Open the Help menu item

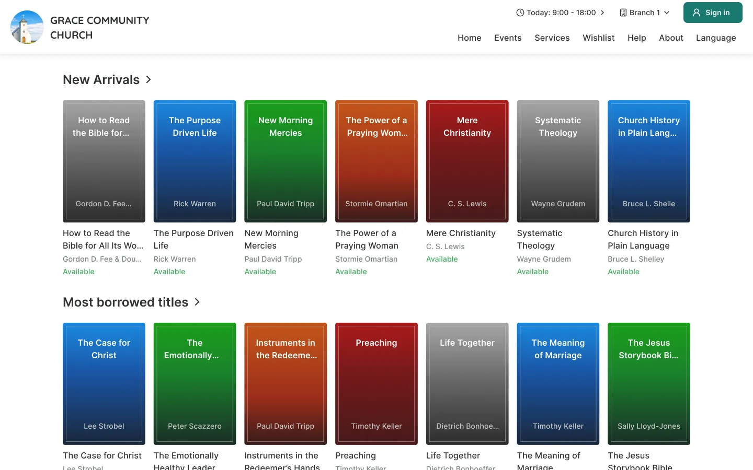point(637,38)
